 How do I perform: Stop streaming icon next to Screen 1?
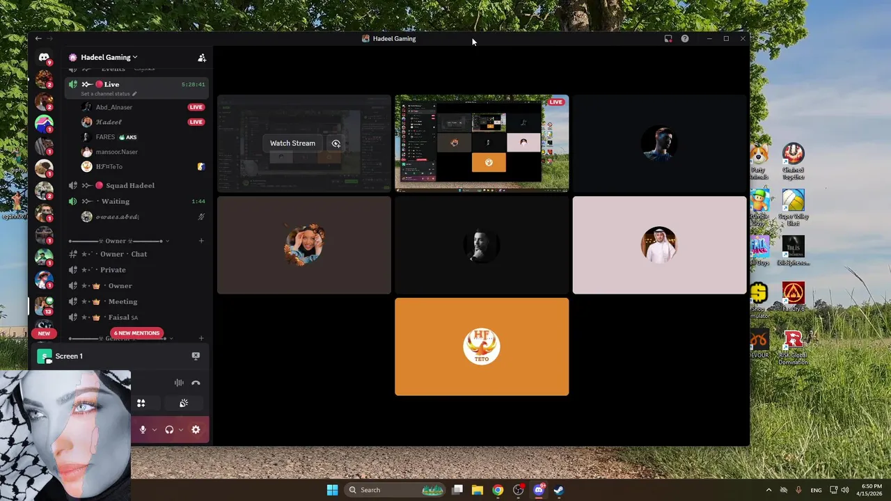tap(196, 356)
